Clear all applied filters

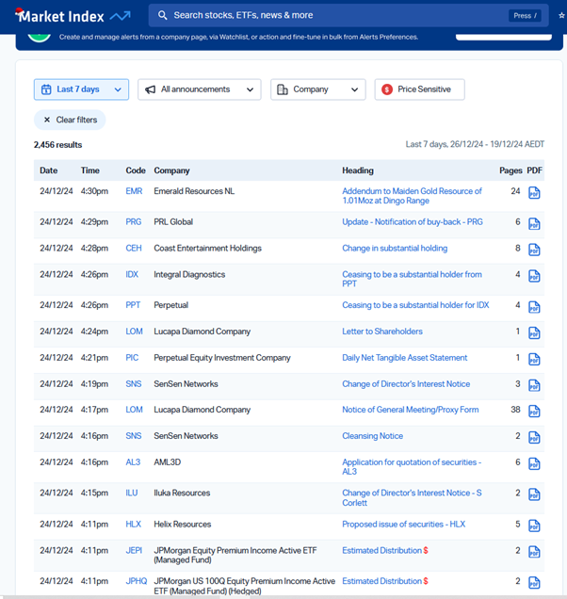[70, 120]
